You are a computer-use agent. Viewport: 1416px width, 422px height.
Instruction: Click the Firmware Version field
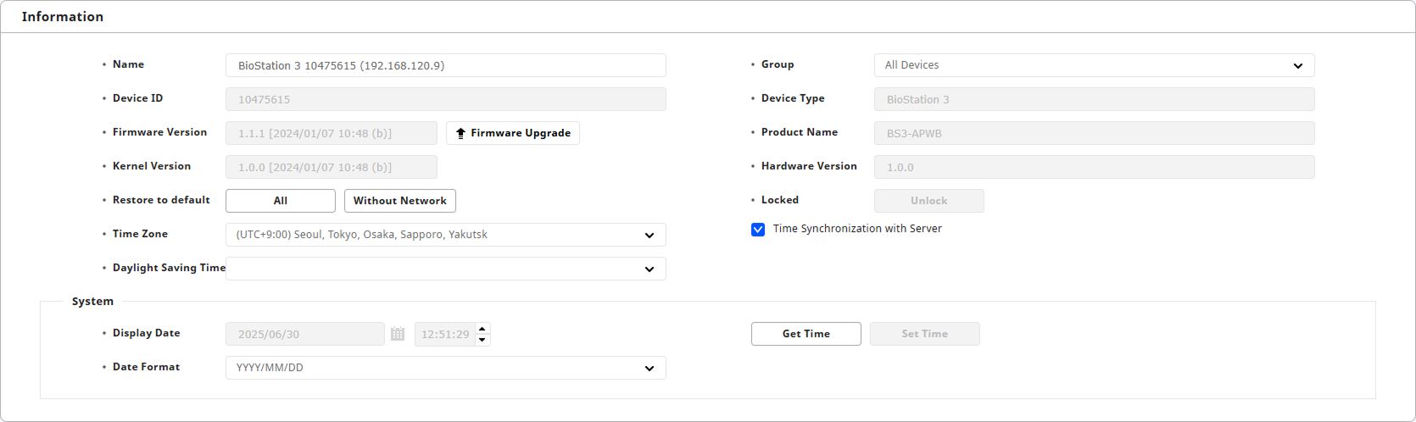(x=331, y=133)
